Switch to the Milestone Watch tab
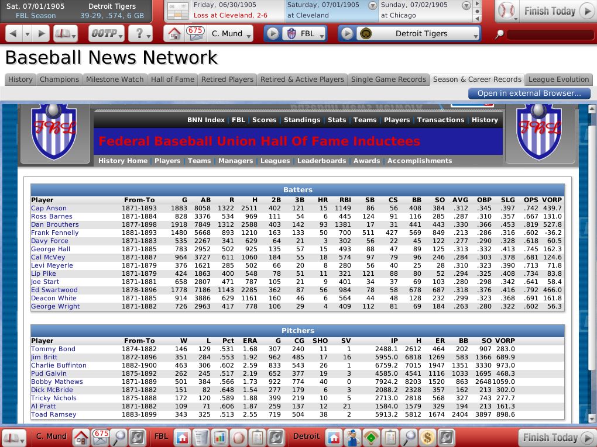 tap(114, 79)
